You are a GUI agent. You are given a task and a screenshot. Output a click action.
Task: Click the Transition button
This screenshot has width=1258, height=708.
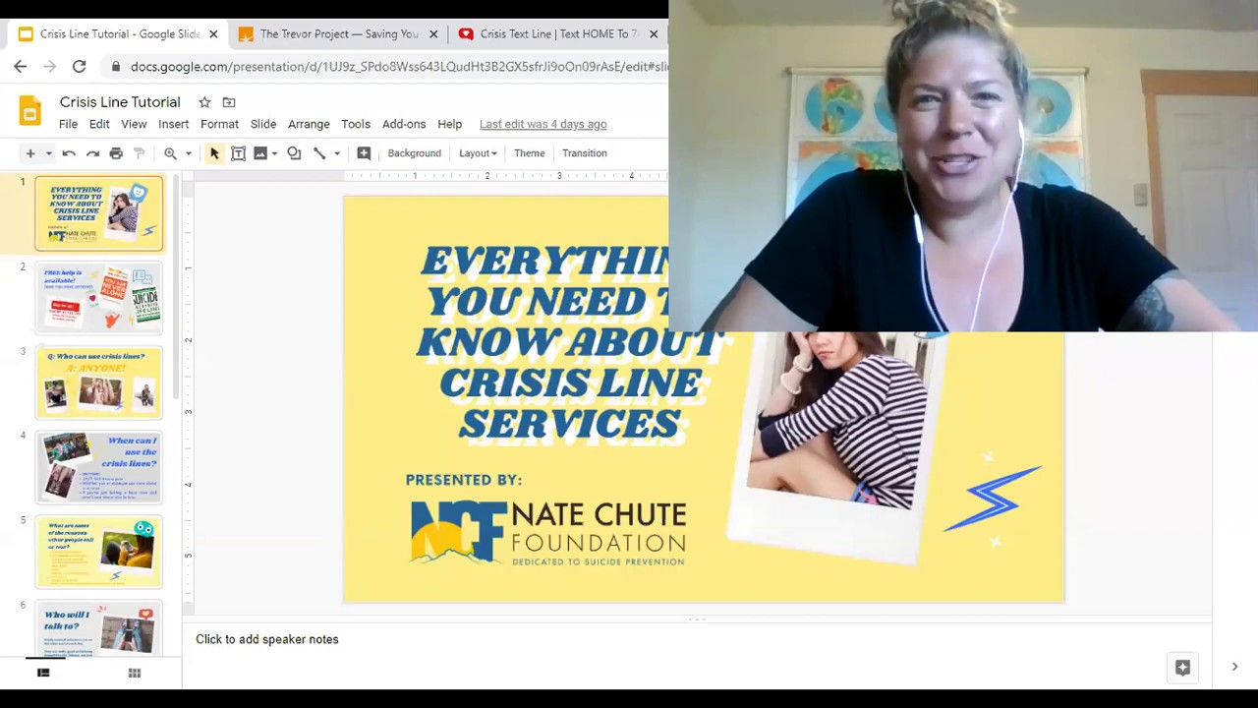585,153
